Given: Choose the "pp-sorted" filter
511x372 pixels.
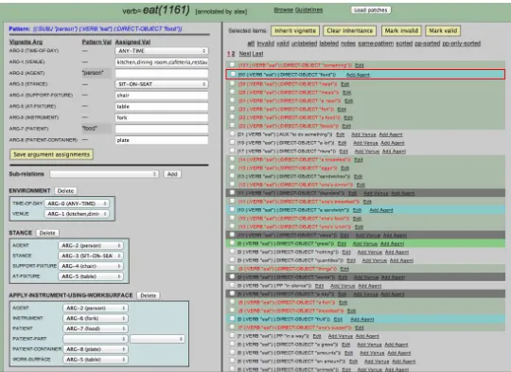Looking at the screenshot, I should (x=427, y=44).
